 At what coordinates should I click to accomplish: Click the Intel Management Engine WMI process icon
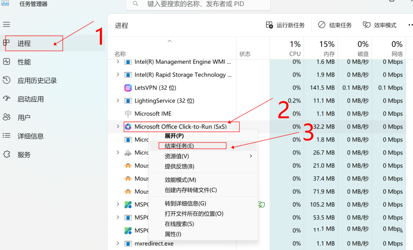[128, 62]
